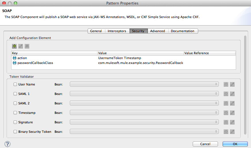This screenshot has height=148, width=251.
Task: Click the Cancel button
Action: click(205, 144)
